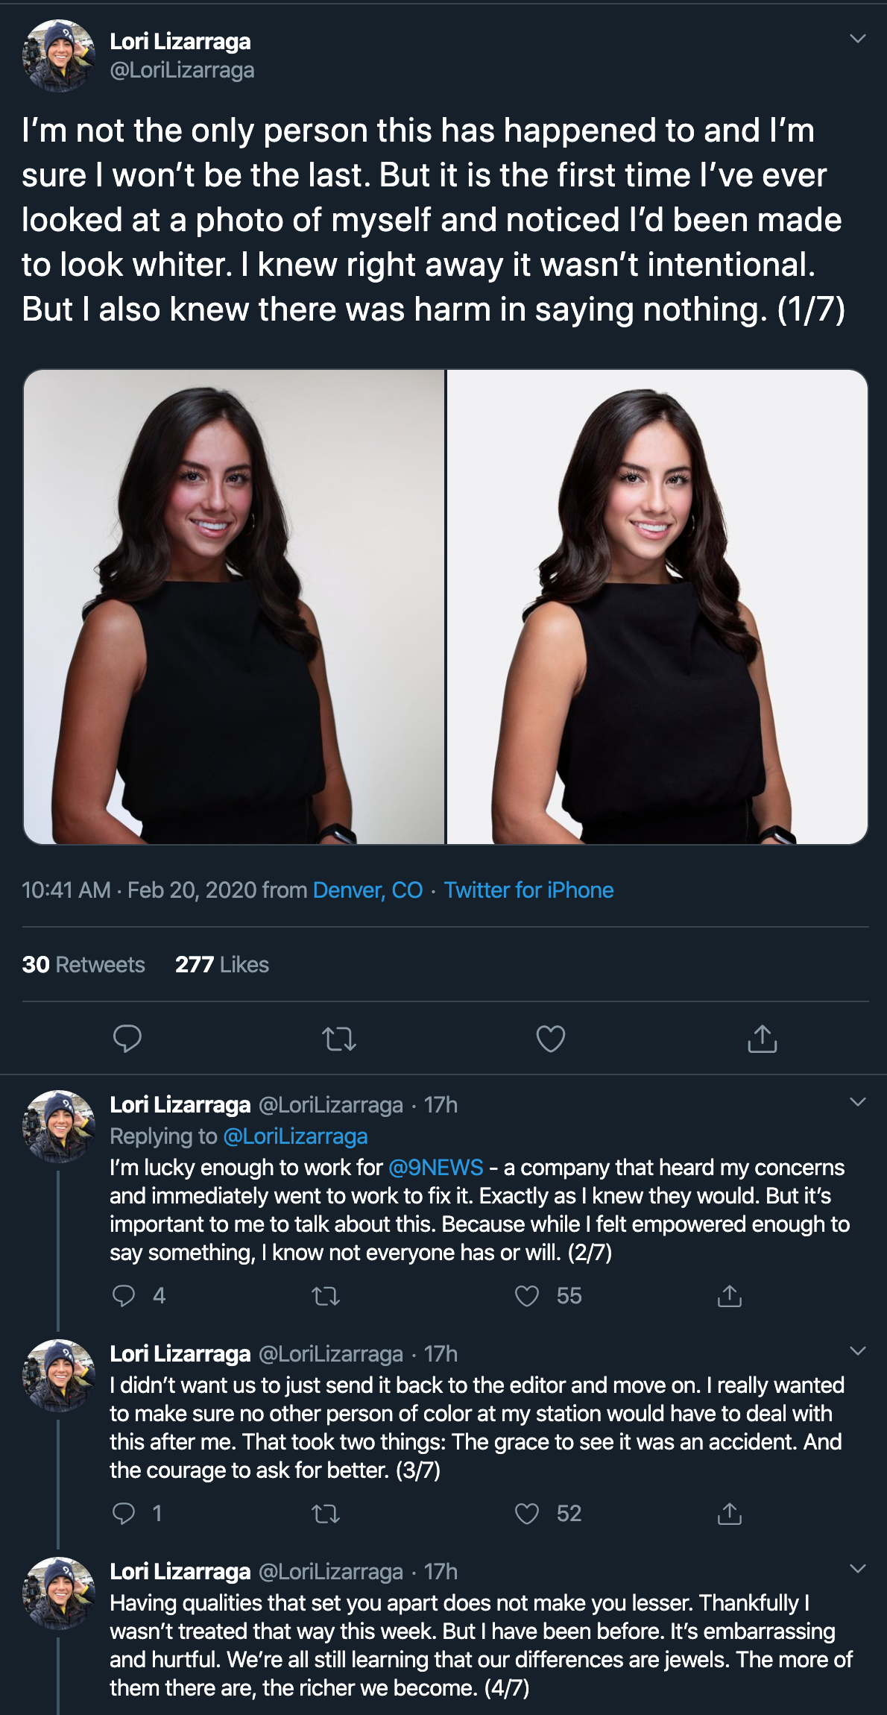Like the main tweet with heart icon
Image resolution: width=887 pixels, height=1715 pixels.
click(x=551, y=1039)
